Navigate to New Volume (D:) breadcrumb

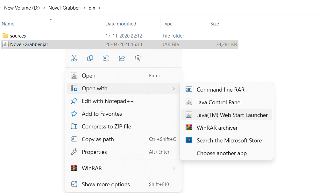click(22, 8)
